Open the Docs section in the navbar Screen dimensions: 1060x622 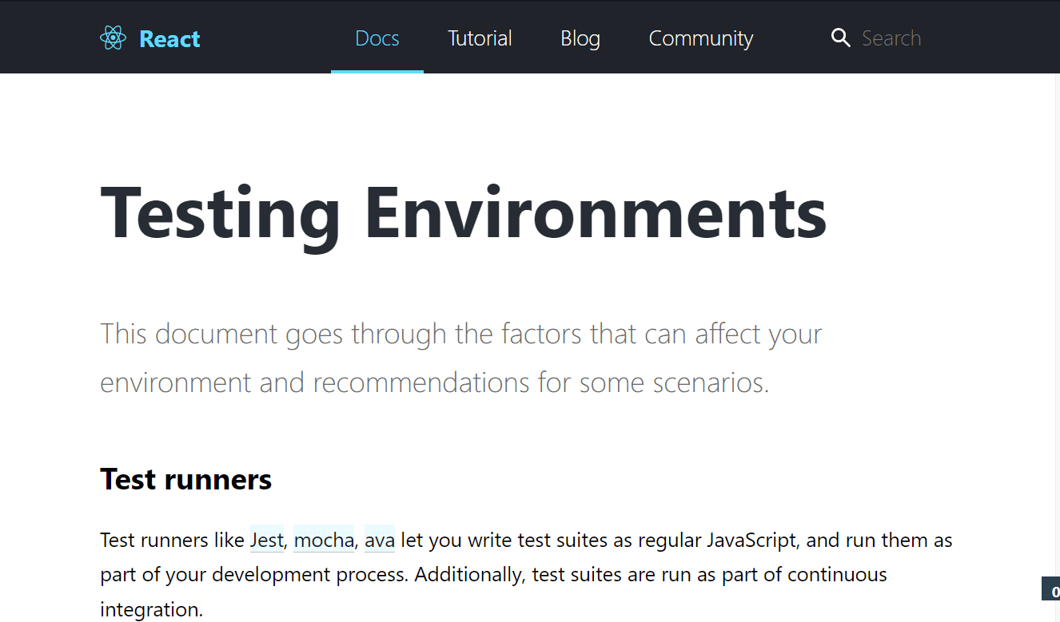click(377, 38)
